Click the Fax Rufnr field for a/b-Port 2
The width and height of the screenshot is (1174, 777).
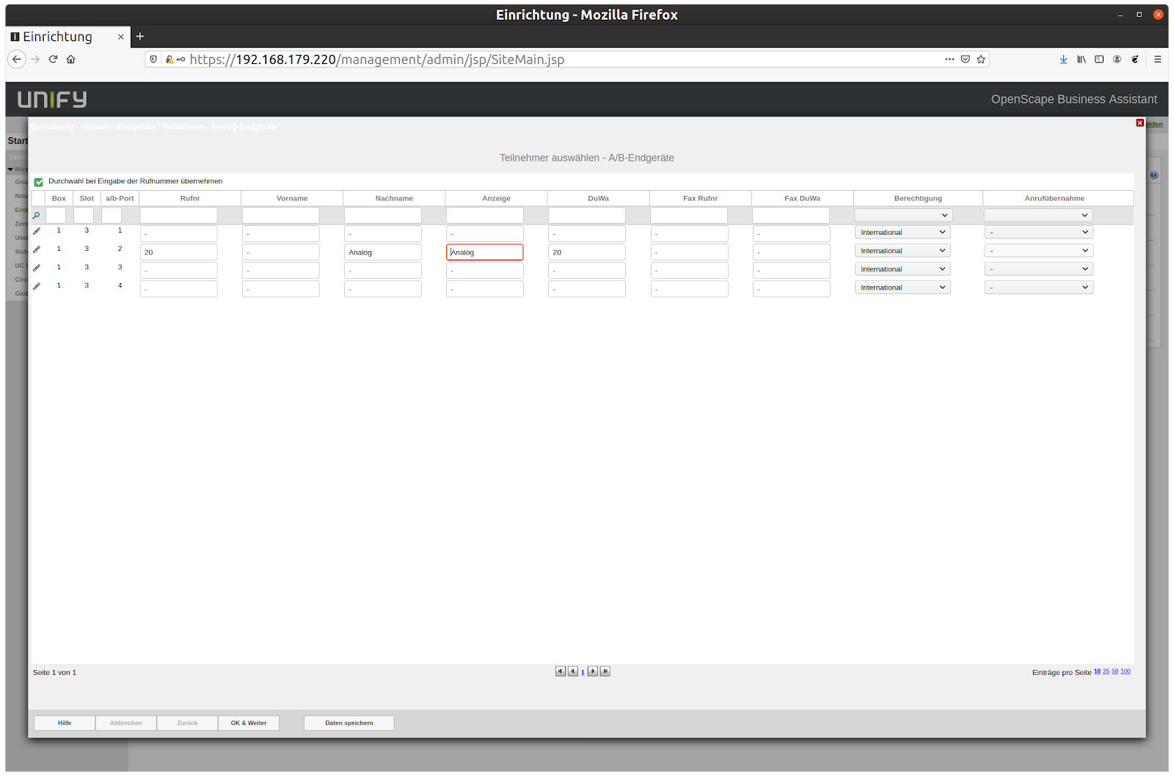point(690,252)
